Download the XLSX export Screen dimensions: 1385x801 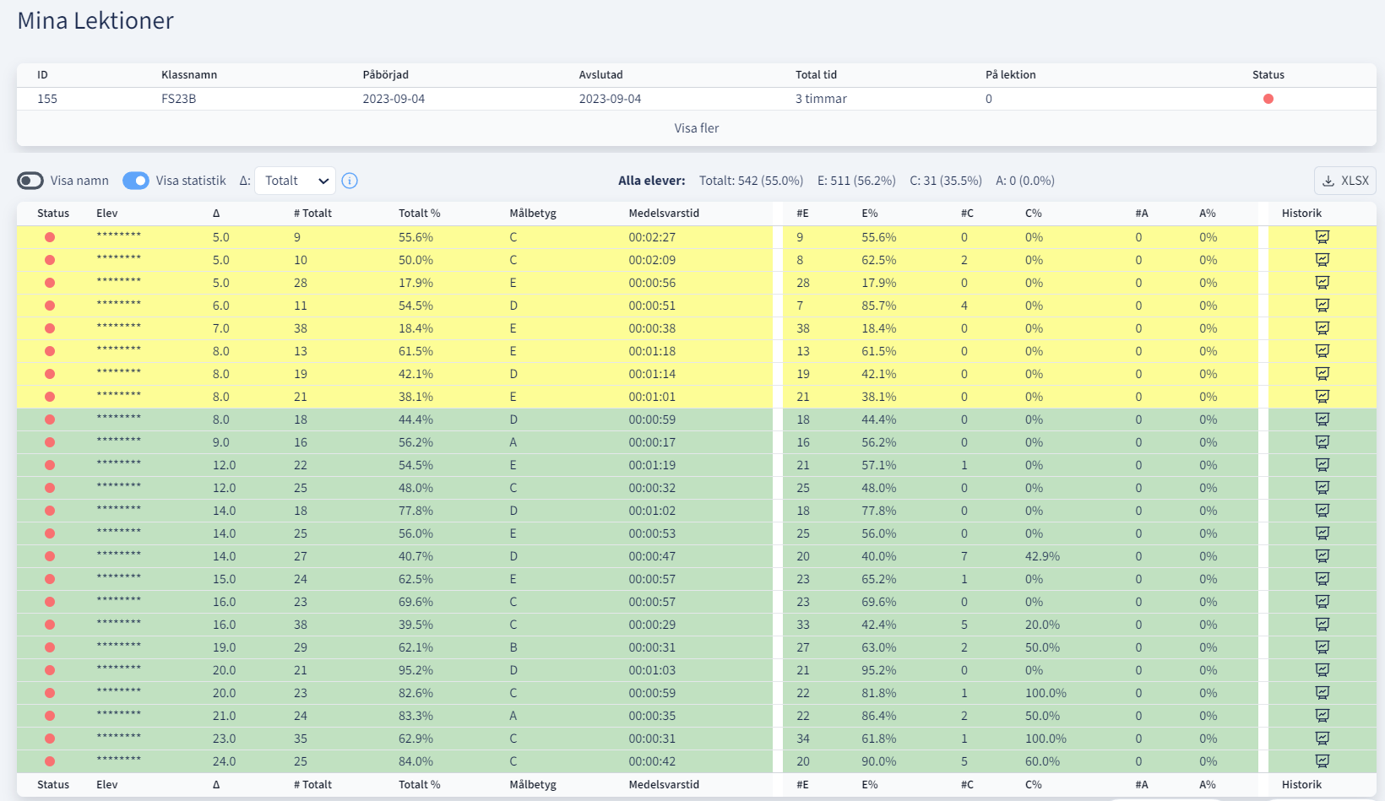(1344, 181)
